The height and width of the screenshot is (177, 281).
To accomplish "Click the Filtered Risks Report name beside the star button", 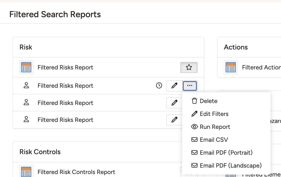I will tap(65, 68).
